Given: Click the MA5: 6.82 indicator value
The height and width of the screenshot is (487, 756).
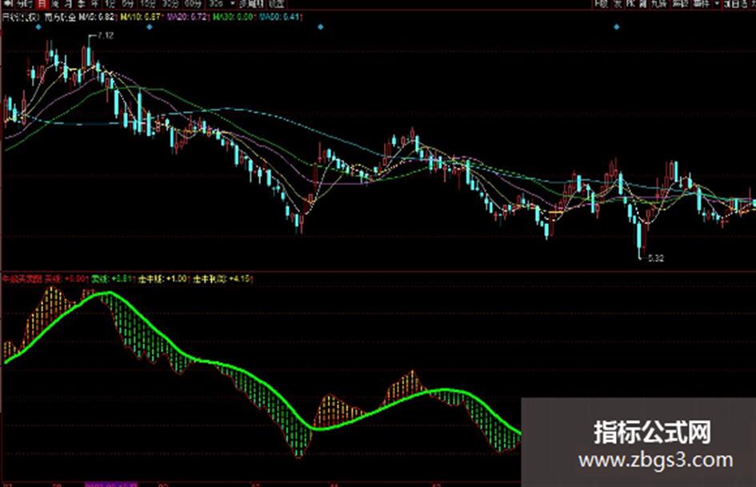Looking at the screenshot, I should pyautogui.click(x=97, y=17).
